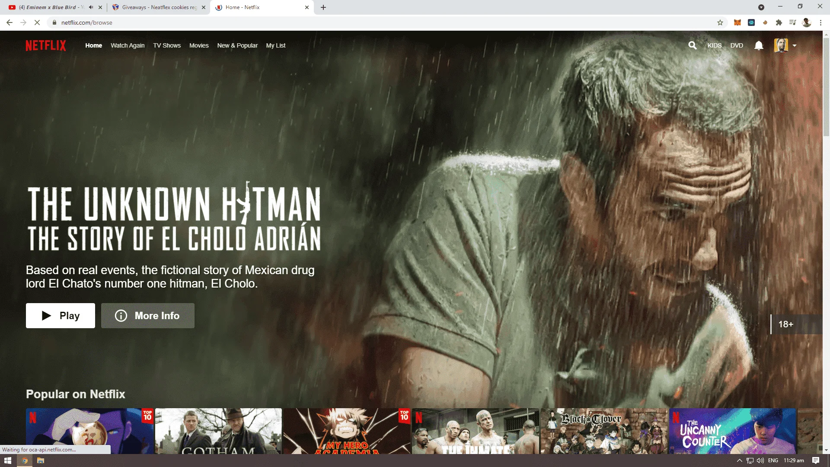The image size is (830, 467).
Task: Open File Explorer from the taskbar
Action: [x=41, y=461]
